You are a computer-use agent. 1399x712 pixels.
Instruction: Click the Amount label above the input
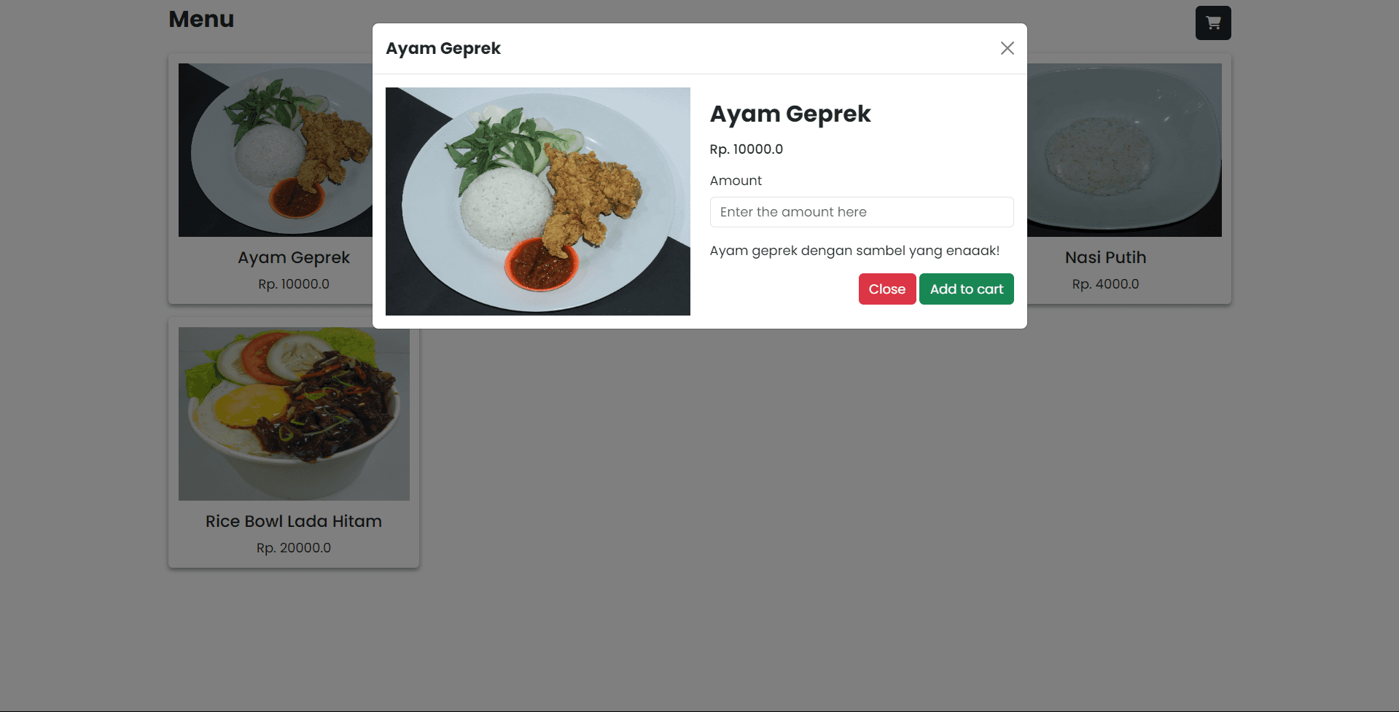tap(736, 181)
